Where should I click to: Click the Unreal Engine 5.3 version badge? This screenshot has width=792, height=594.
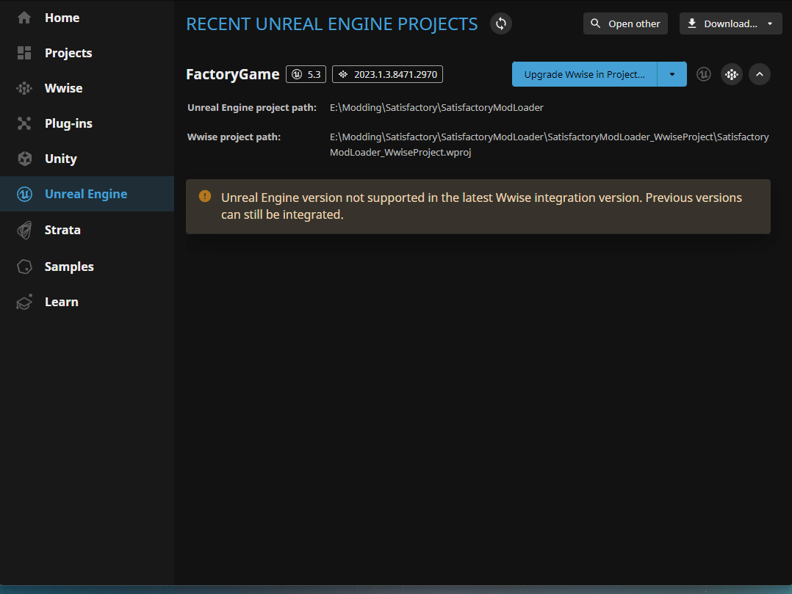coord(306,74)
